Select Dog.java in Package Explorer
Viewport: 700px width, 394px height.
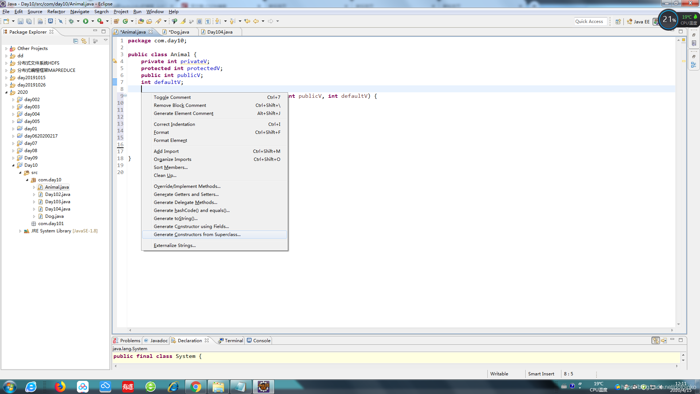point(54,216)
